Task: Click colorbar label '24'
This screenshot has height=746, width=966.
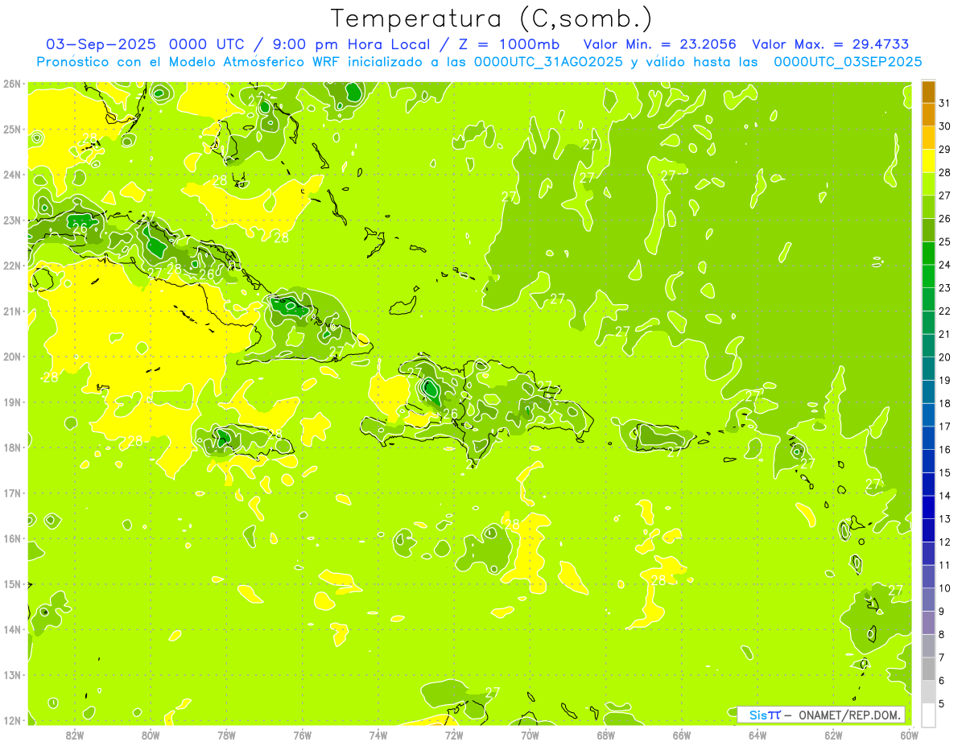Action: (x=945, y=265)
